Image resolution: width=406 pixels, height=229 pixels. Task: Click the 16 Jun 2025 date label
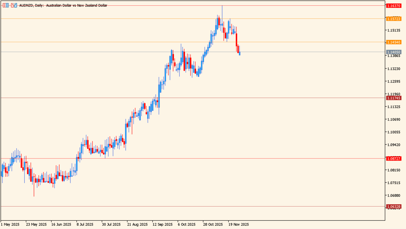pos(61,225)
